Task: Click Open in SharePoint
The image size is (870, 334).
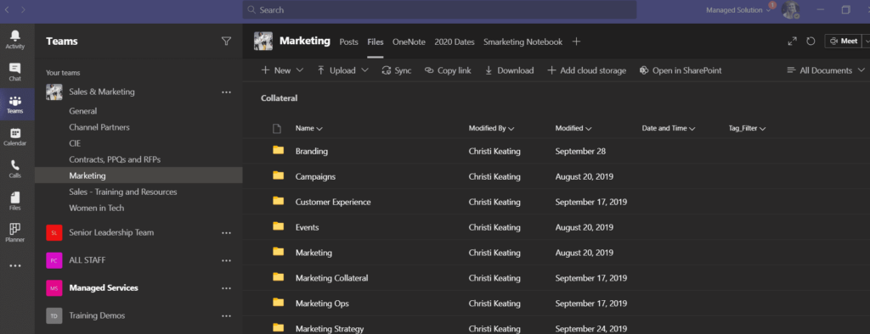Action: (x=681, y=70)
